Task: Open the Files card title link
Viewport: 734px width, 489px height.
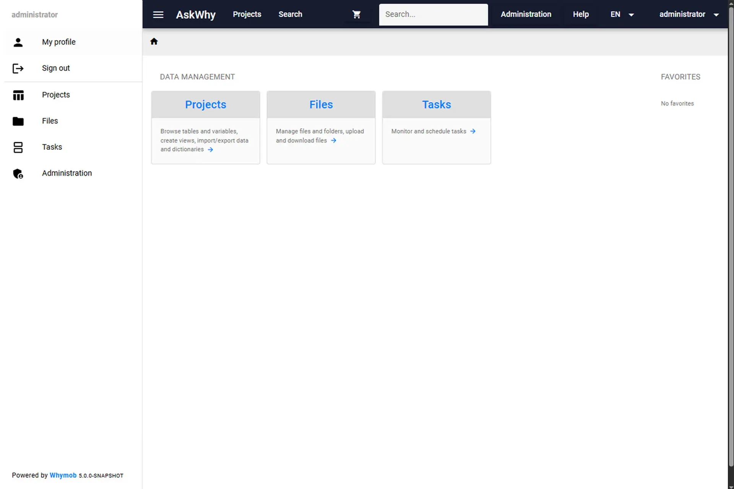Action: (x=321, y=104)
